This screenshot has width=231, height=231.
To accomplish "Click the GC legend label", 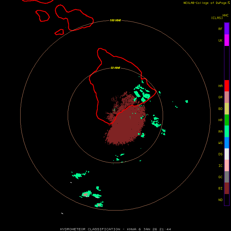I will point(220,177).
